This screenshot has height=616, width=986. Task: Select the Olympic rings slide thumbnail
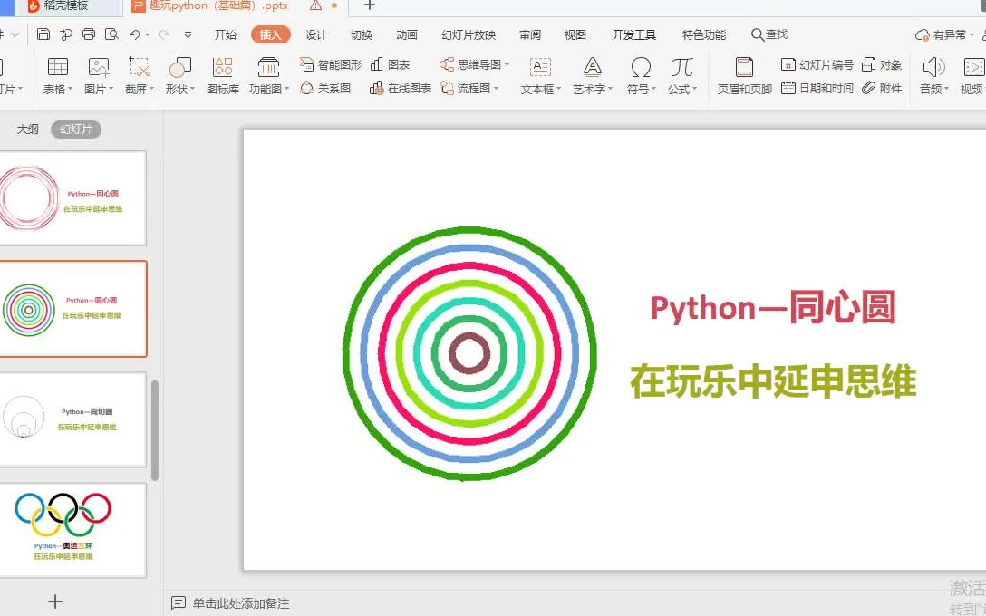tap(72, 528)
